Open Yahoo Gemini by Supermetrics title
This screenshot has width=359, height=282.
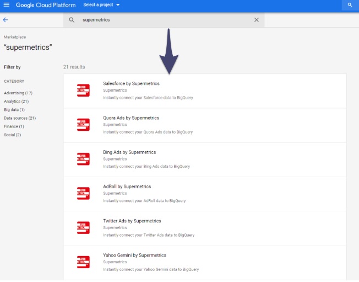tap(134, 256)
